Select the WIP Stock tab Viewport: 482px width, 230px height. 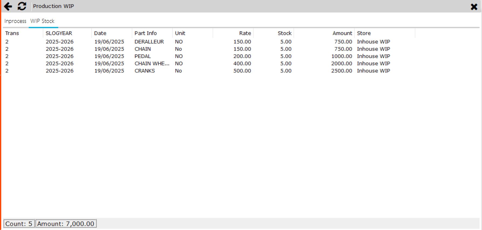42,21
